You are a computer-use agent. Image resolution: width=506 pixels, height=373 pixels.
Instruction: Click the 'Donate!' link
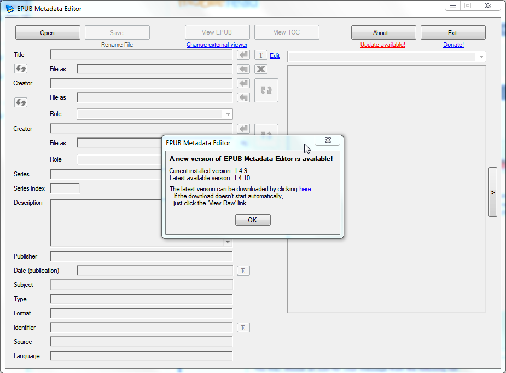453,44
